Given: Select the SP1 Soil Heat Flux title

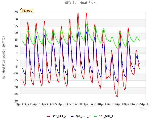Looking at the screenshot, I should tap(80, 3).
